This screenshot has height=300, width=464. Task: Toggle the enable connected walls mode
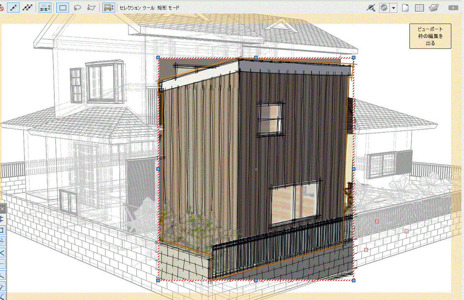pyautogui.click(x=45, y=8)
